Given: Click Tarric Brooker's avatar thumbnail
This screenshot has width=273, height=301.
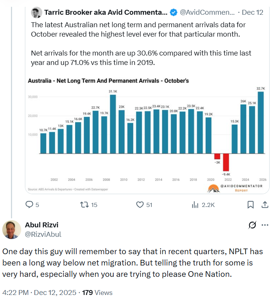Looking at the screenshot, I should (36, 12).
